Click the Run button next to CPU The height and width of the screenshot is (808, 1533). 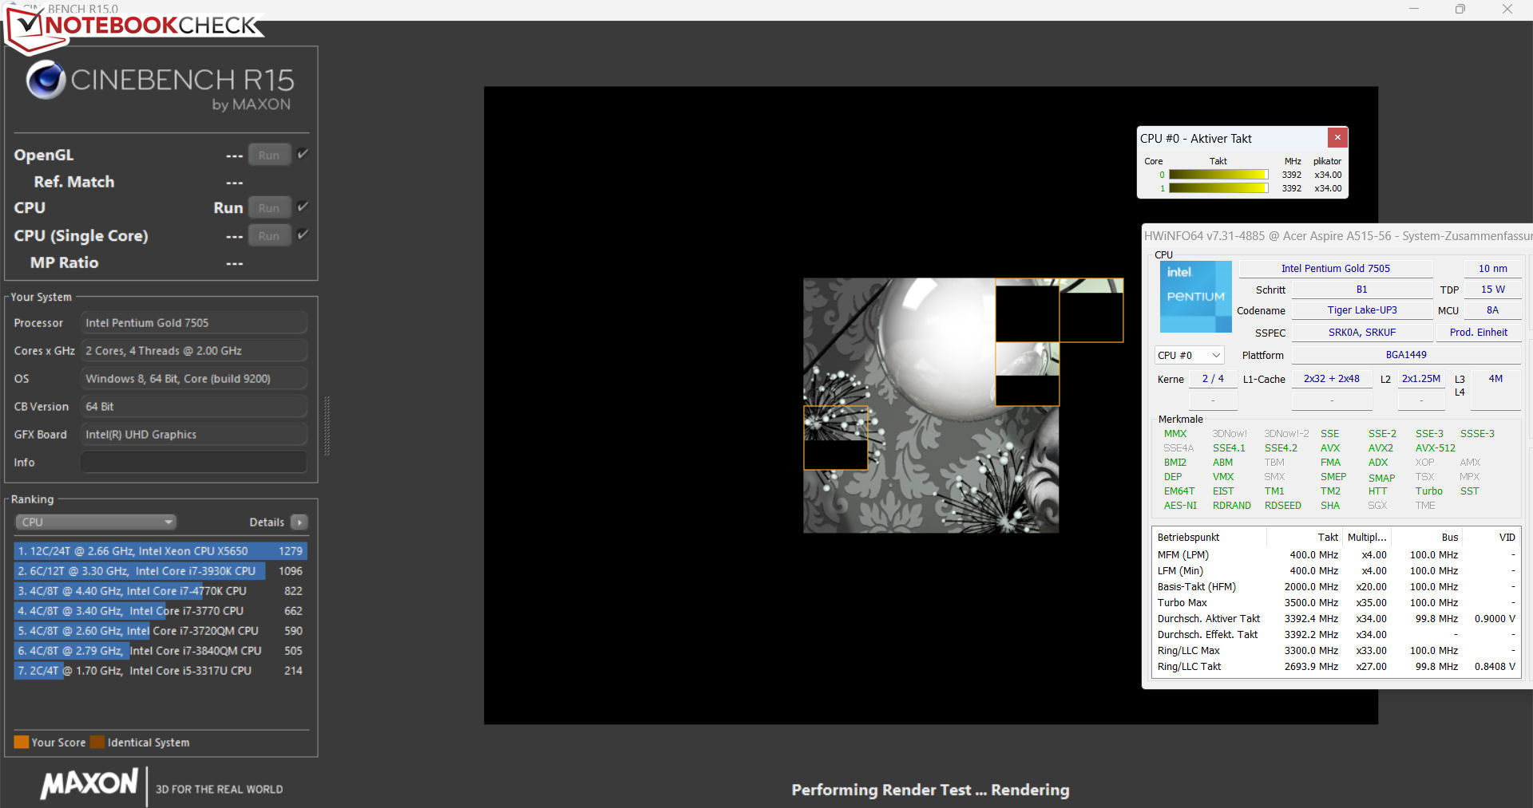[269, 207]
